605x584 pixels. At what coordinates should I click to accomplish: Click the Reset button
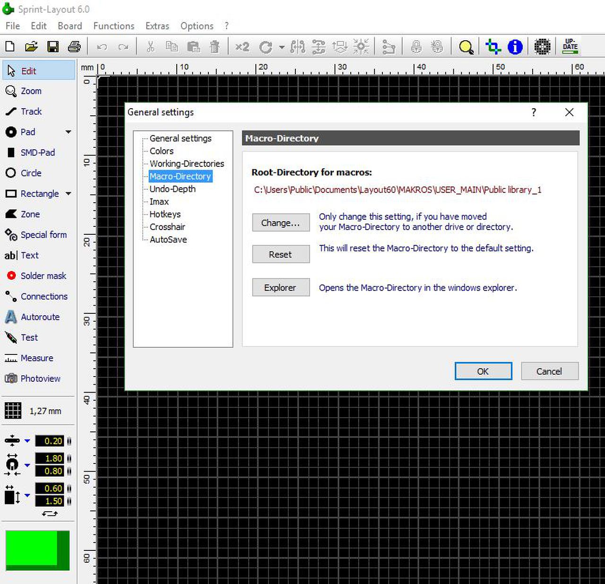pos(281,254)
